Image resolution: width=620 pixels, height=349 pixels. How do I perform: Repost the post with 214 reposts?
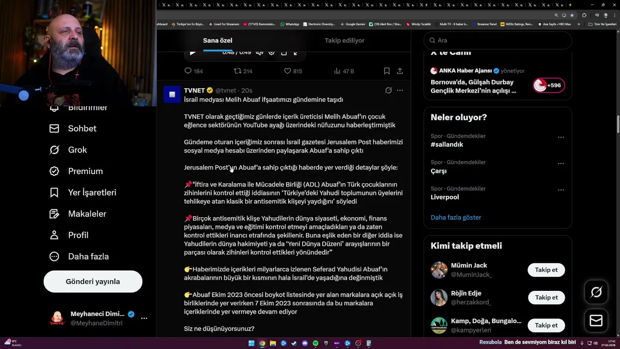tap(243, 71)
